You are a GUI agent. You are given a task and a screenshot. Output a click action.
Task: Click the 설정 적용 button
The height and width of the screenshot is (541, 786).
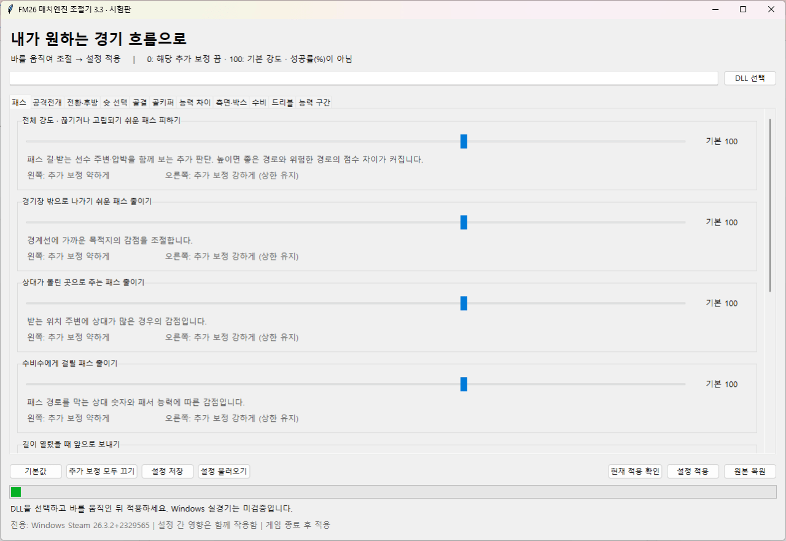[693, 471]
